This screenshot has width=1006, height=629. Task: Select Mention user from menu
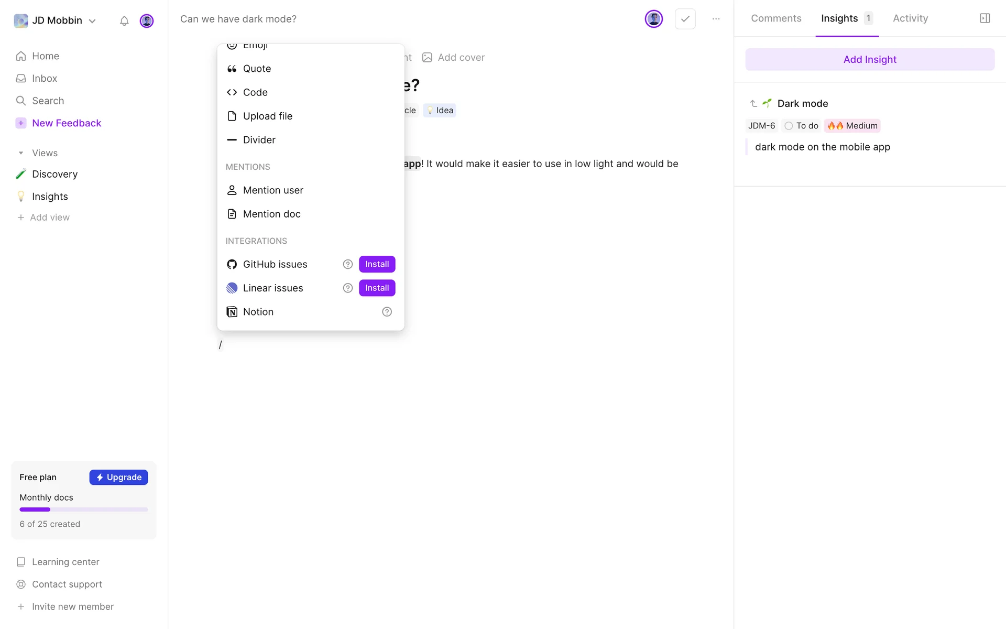[x=273, y=190]
